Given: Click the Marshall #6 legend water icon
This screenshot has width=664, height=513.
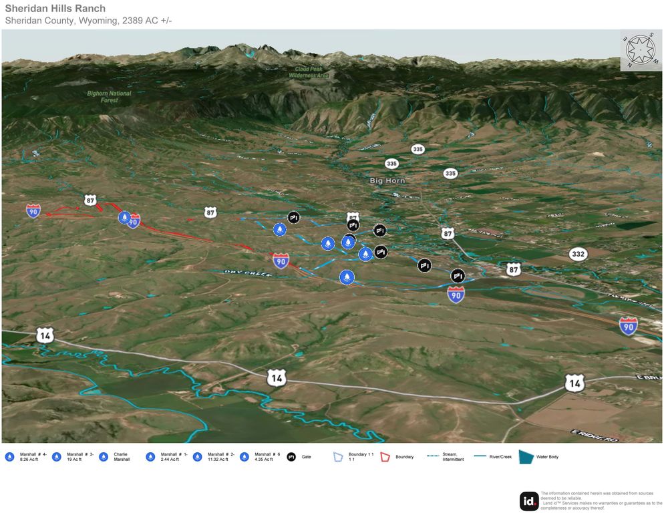Looking at the screenshot, I should tap(244, 457).
